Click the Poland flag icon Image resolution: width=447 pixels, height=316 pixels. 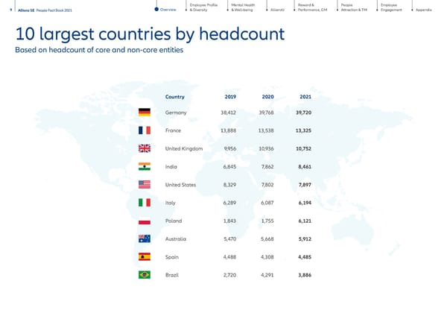tap(145, 221)
